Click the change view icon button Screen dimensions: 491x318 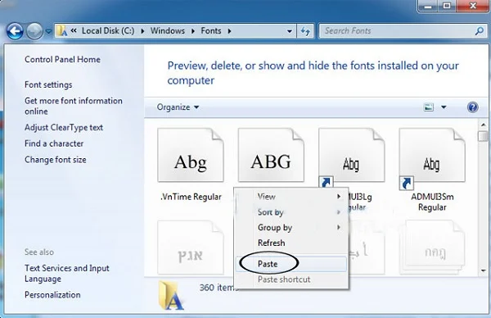[x=428, y=107]
